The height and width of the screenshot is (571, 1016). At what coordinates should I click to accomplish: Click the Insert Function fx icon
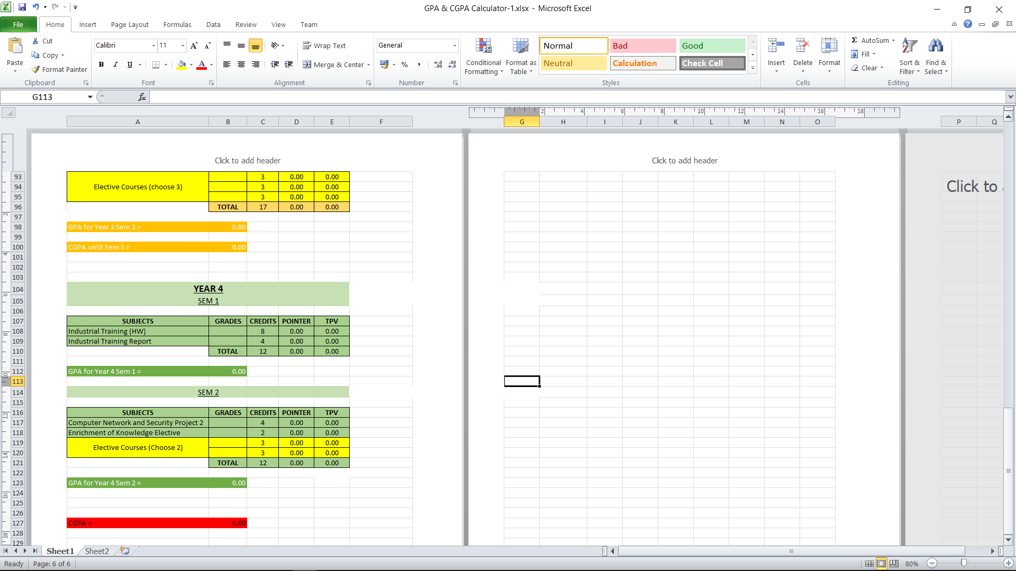pyautogui.click(x=142, y=97)
